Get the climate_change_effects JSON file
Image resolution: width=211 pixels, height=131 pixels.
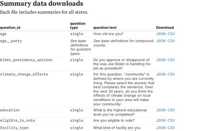pos(161,74)
